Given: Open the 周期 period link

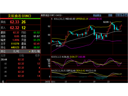Looking at the screenshot, I should pyautogui.click(x=110, y=15).
